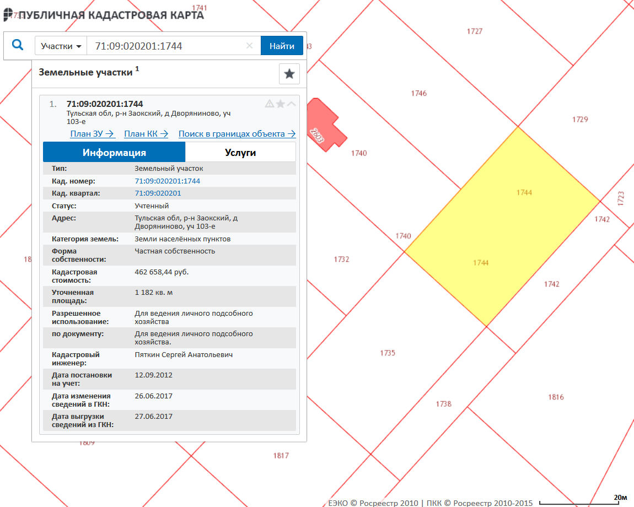The image size is (634, 507).
Task: Click the magnifying glass search icon
Action: click(x=18, y=45)
